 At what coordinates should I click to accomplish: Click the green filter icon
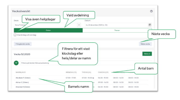coord(16,63)
